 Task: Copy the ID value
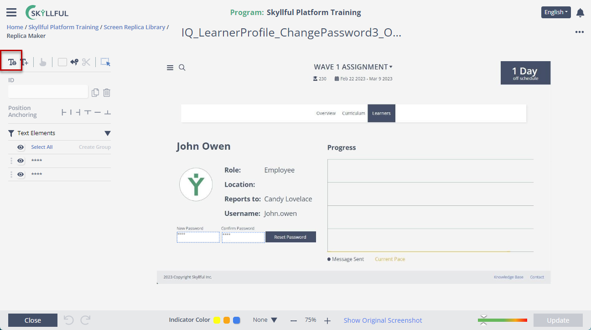95,93
